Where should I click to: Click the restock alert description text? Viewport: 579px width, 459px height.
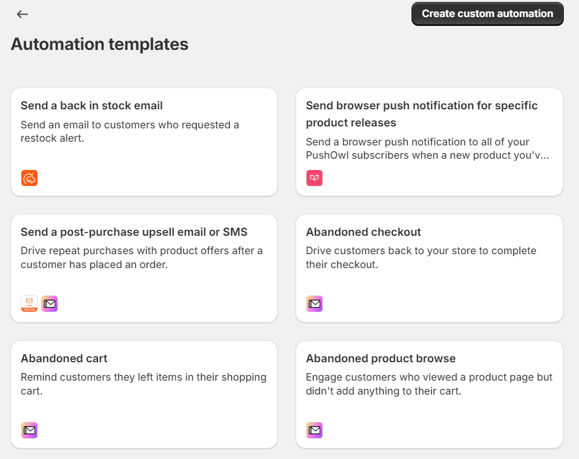130,132
